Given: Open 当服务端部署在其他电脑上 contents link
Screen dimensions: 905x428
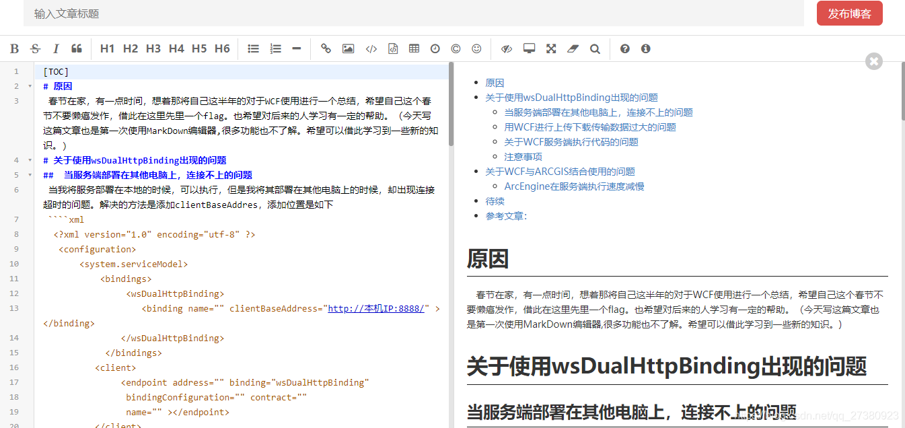Looking at the screenshot, I should click(x=599, y=112).
